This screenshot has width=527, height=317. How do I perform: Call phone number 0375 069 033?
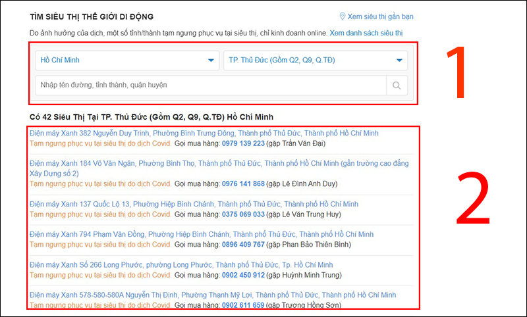[x=243, y=214]
